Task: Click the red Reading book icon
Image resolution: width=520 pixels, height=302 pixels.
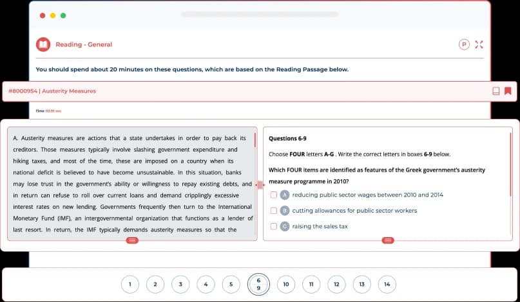Action: click(x=43, y=44)
